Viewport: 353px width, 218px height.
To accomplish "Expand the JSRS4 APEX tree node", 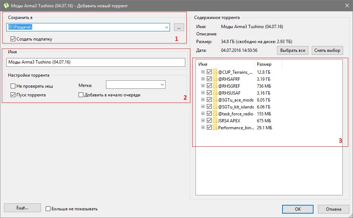I will [203, 121].
